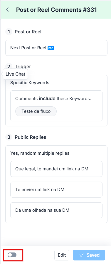Go back using the left chevron arrow
111x264 pixels.
point(7,10)
